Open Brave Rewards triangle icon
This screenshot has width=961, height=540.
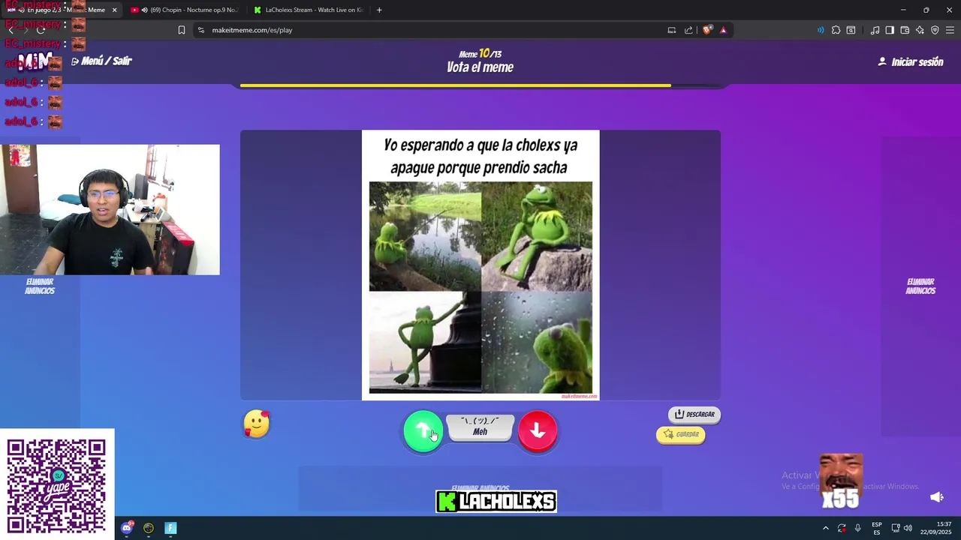click(x=723, y=30)
